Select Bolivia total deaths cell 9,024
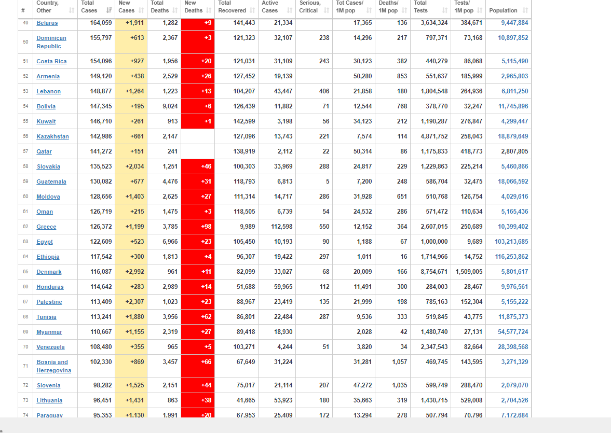Image resolution: width=611 pixels, height=433 pixels. pyautogui.click(x=164, y=106)
